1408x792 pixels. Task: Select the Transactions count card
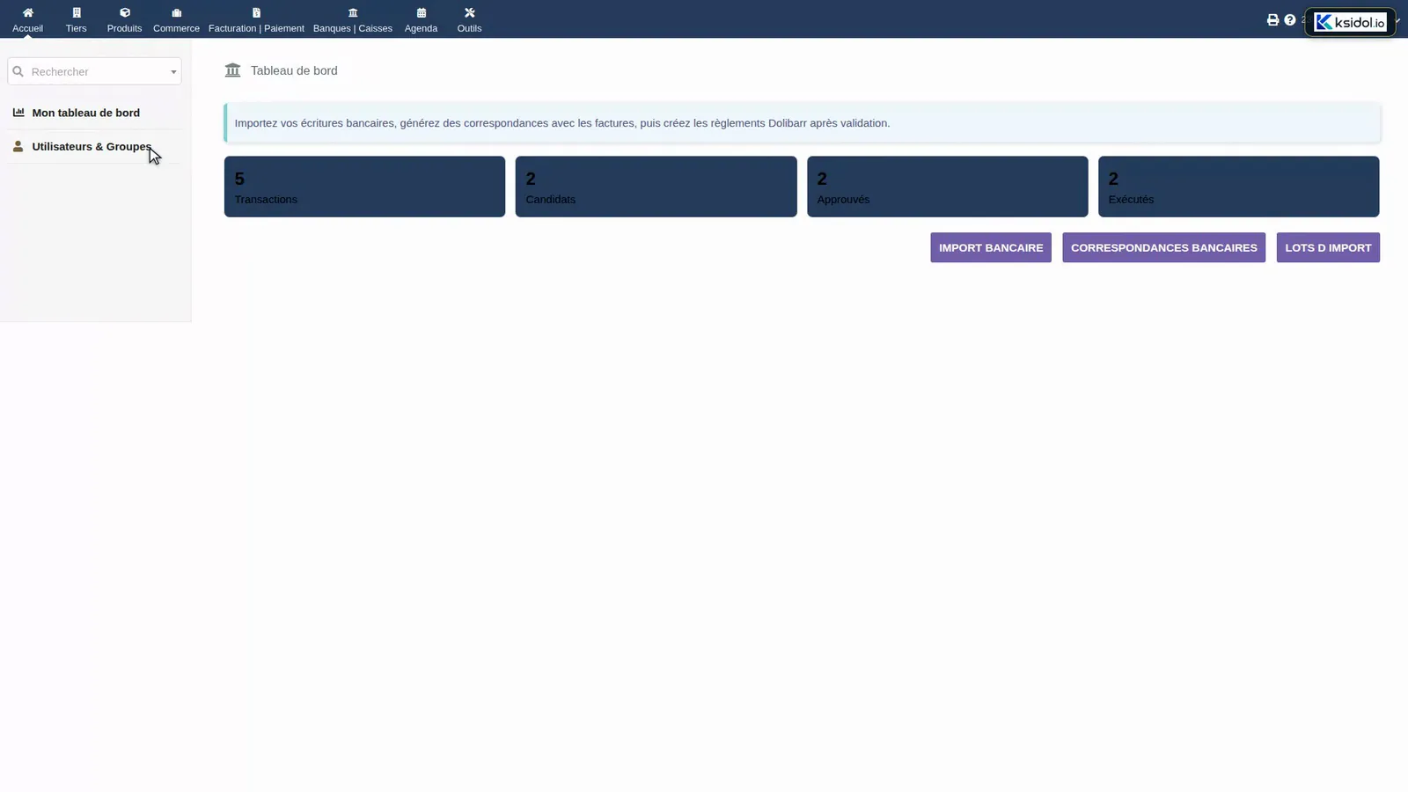click(x=364, y=187)
